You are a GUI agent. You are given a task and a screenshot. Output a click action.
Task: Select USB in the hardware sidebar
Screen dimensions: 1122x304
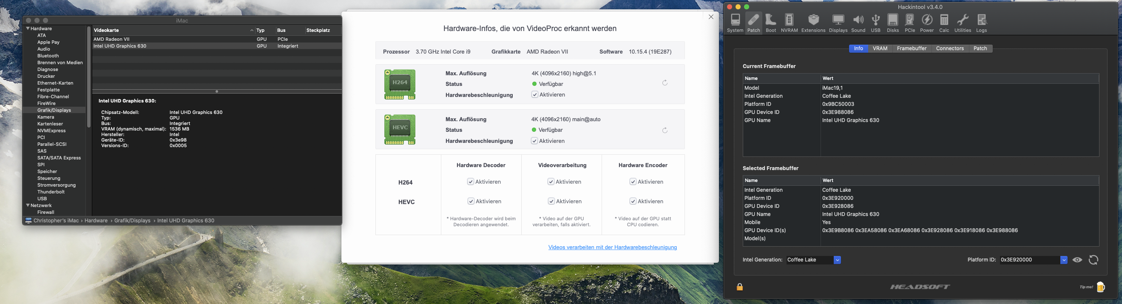click(42, 199)
